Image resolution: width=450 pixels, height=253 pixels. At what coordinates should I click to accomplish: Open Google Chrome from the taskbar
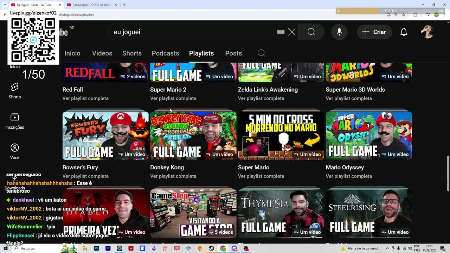pyautogui.click(x=223, y=248)
